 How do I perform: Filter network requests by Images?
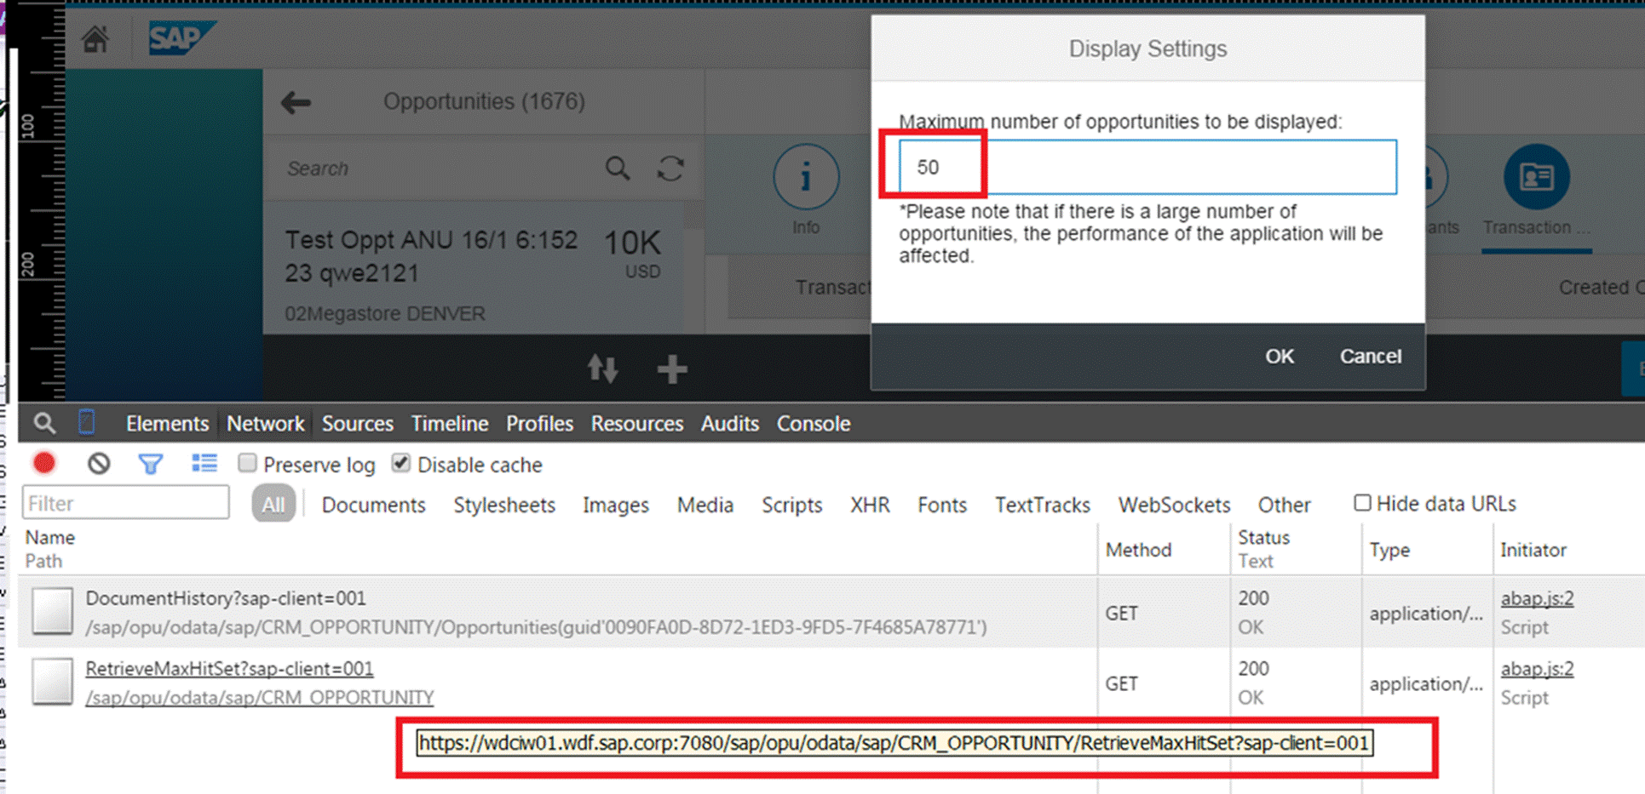(616, 505)
